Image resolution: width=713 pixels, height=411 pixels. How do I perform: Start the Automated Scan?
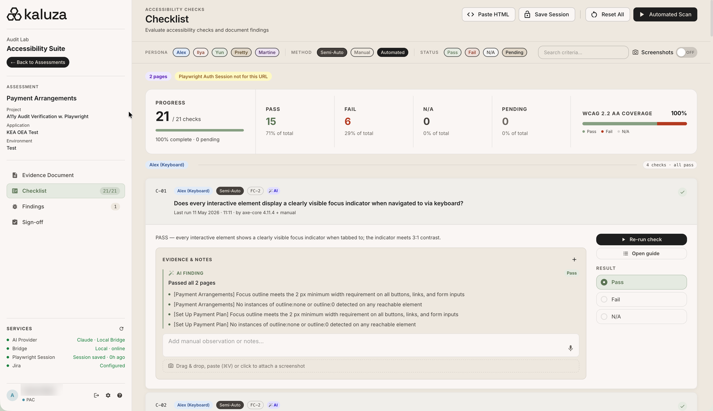pos(665,14)
